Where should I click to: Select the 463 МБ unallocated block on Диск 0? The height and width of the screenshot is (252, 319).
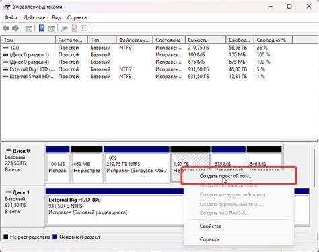tap(87, 165)
